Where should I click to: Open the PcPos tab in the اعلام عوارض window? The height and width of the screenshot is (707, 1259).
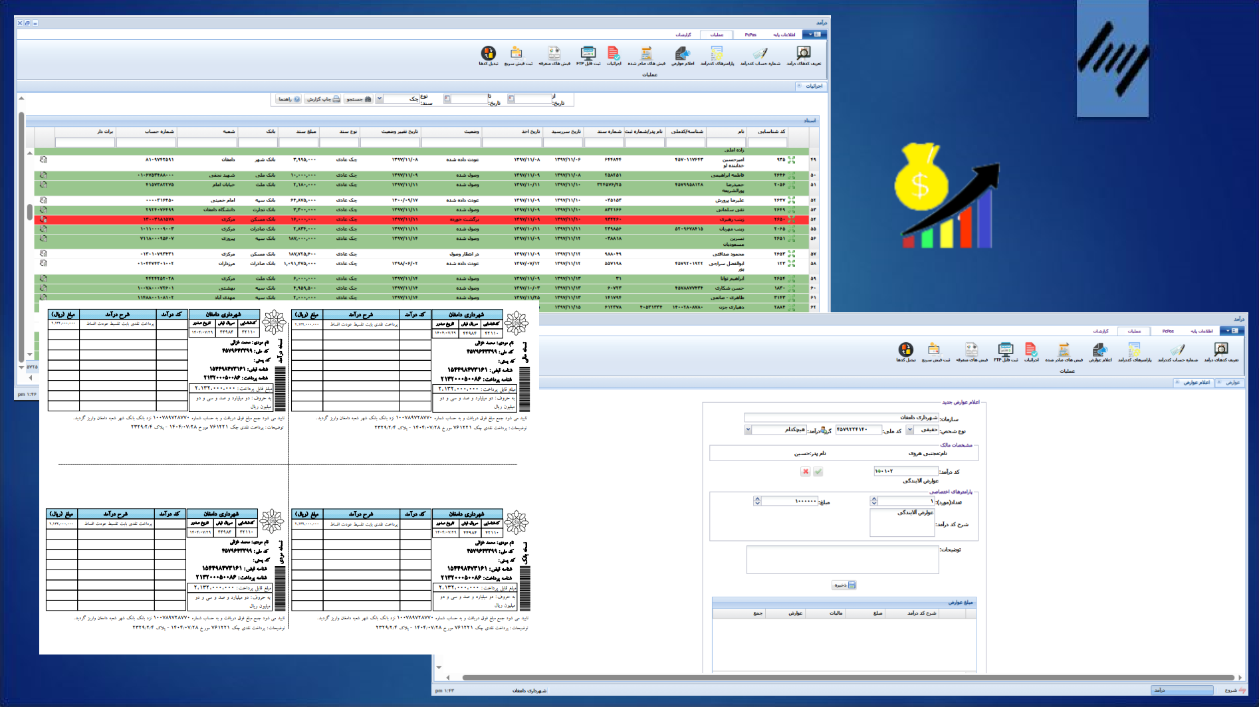[x=1167, y=331]
